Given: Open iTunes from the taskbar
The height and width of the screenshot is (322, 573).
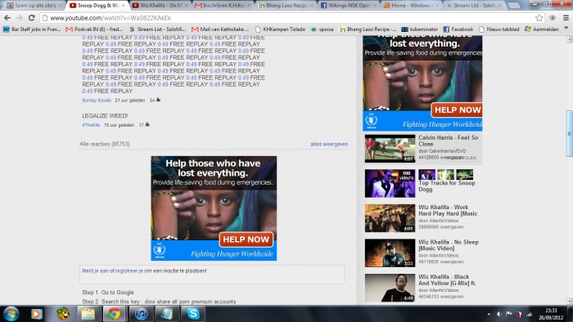Looking at the screenshot, I should (141, 314).
